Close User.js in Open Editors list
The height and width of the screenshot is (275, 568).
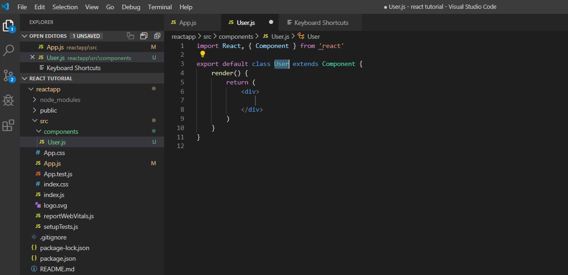32,58
